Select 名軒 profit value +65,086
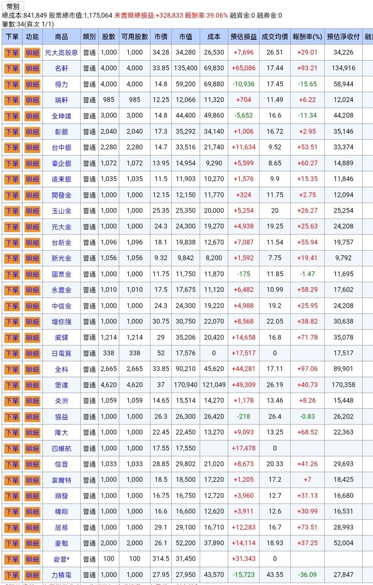373x585 pixels. click(243, 68)
